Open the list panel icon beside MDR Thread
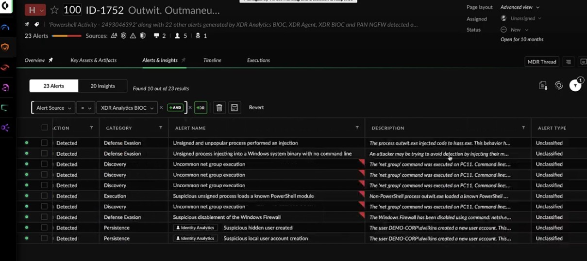Screen dimensions: 587x261 (569, 62)
